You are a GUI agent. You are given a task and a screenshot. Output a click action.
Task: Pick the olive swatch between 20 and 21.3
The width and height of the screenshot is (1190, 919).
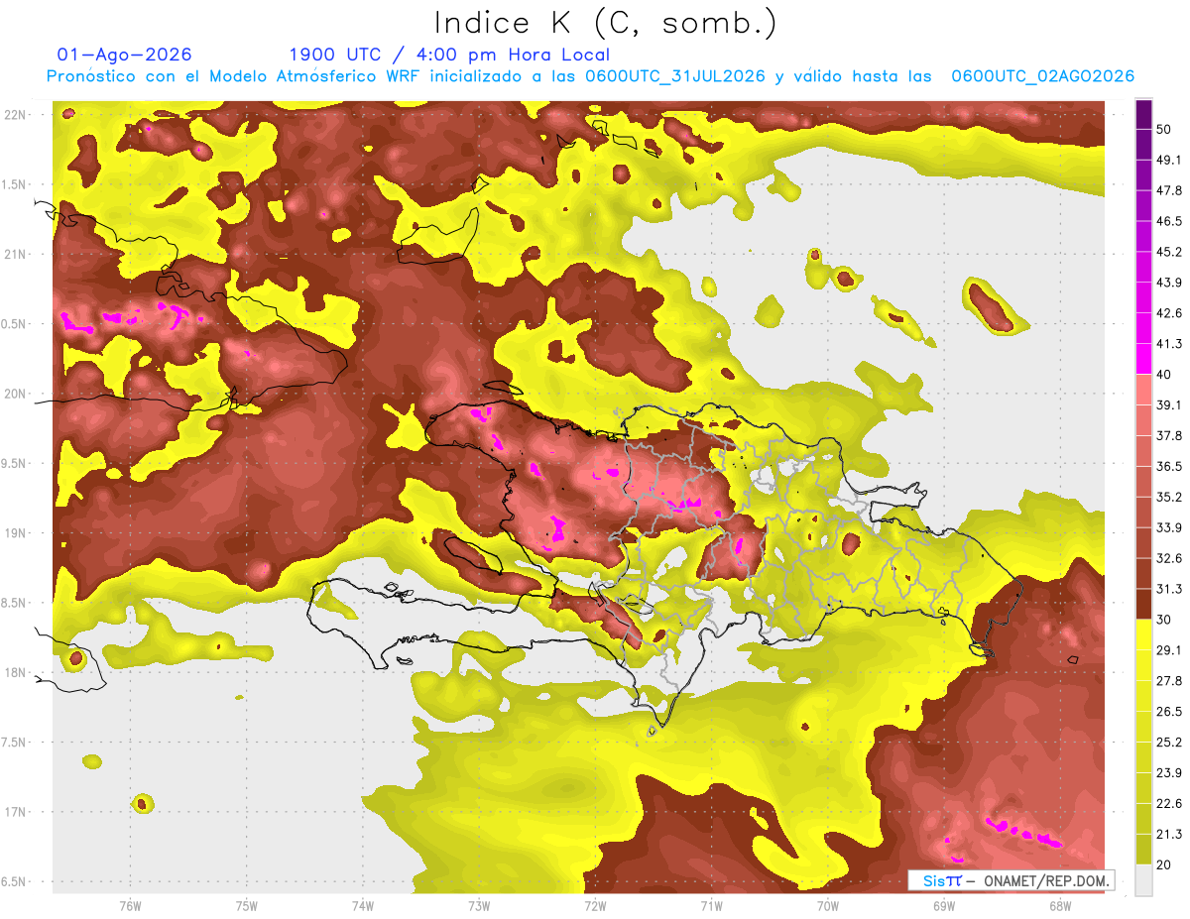(1143, 850)
